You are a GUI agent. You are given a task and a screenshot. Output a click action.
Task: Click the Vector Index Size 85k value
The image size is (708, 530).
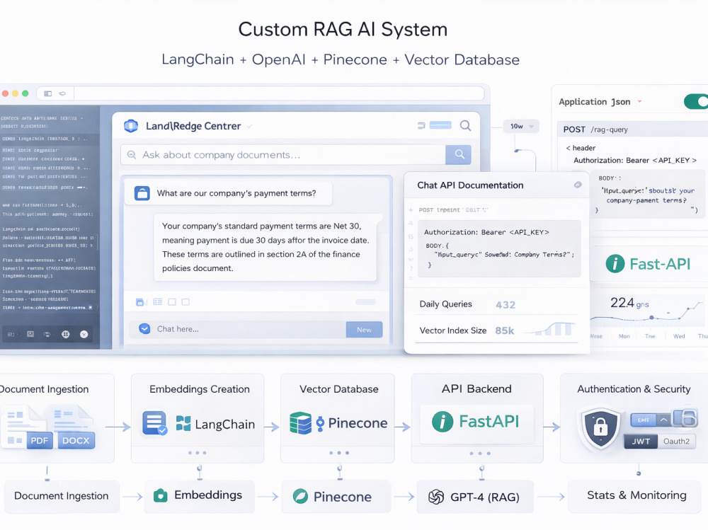pyautogui.click(x=504, y=330)
